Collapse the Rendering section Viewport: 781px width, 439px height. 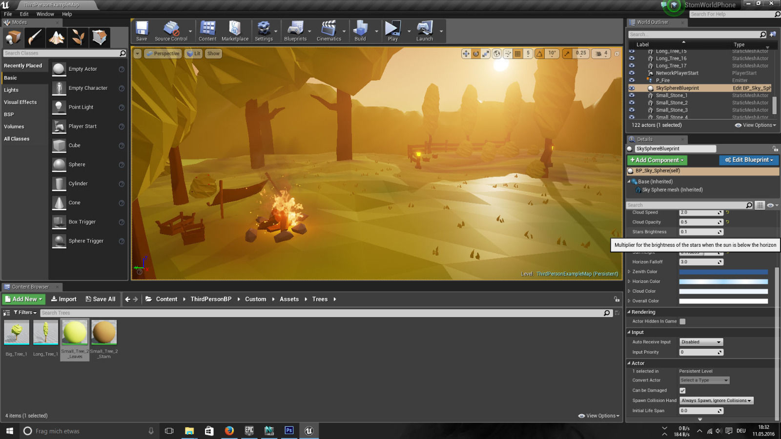pos(629,312)
